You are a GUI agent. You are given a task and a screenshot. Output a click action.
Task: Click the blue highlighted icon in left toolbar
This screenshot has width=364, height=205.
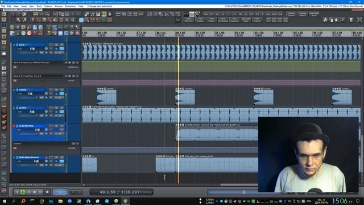click(x=4, y=25)
